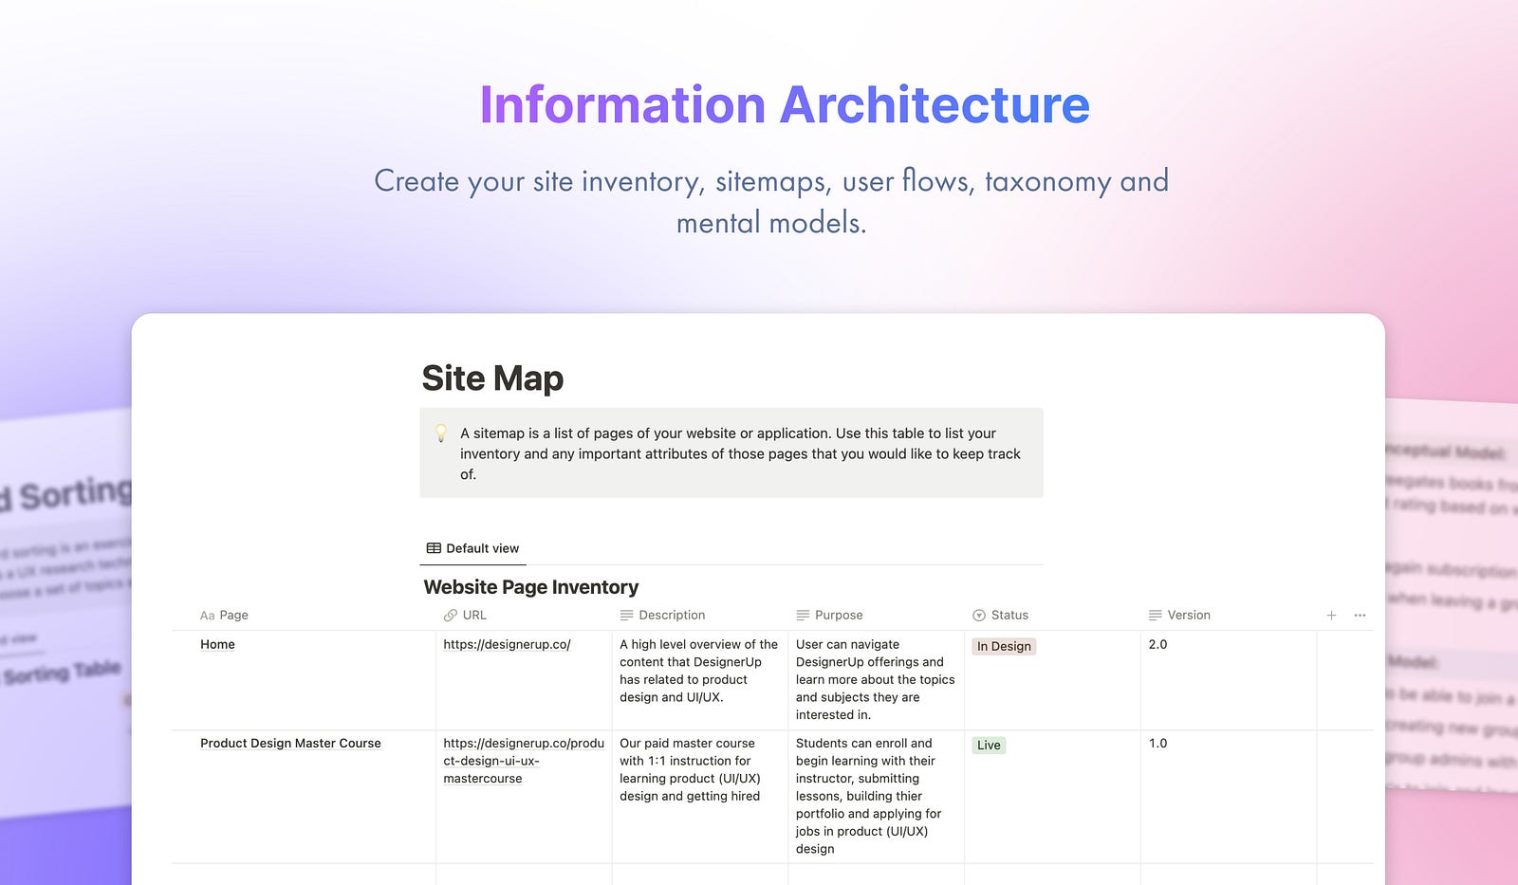Select the purpose cell starting 'User can navigate'
Viewport: 1518px width, 885px height.
click(x=876, y=679)
